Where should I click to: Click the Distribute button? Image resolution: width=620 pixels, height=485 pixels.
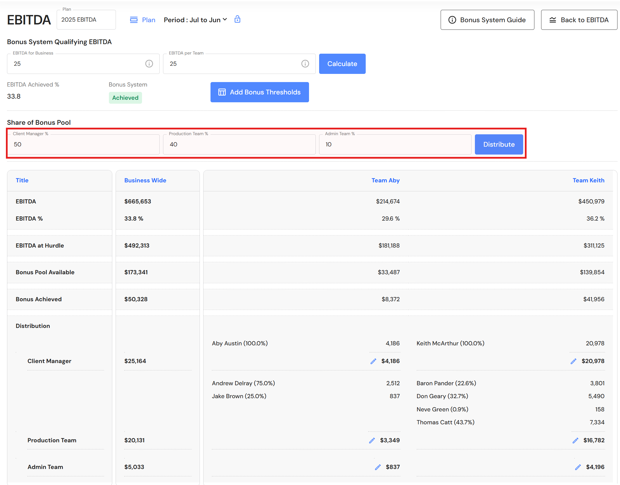click(x=499, y=144)
